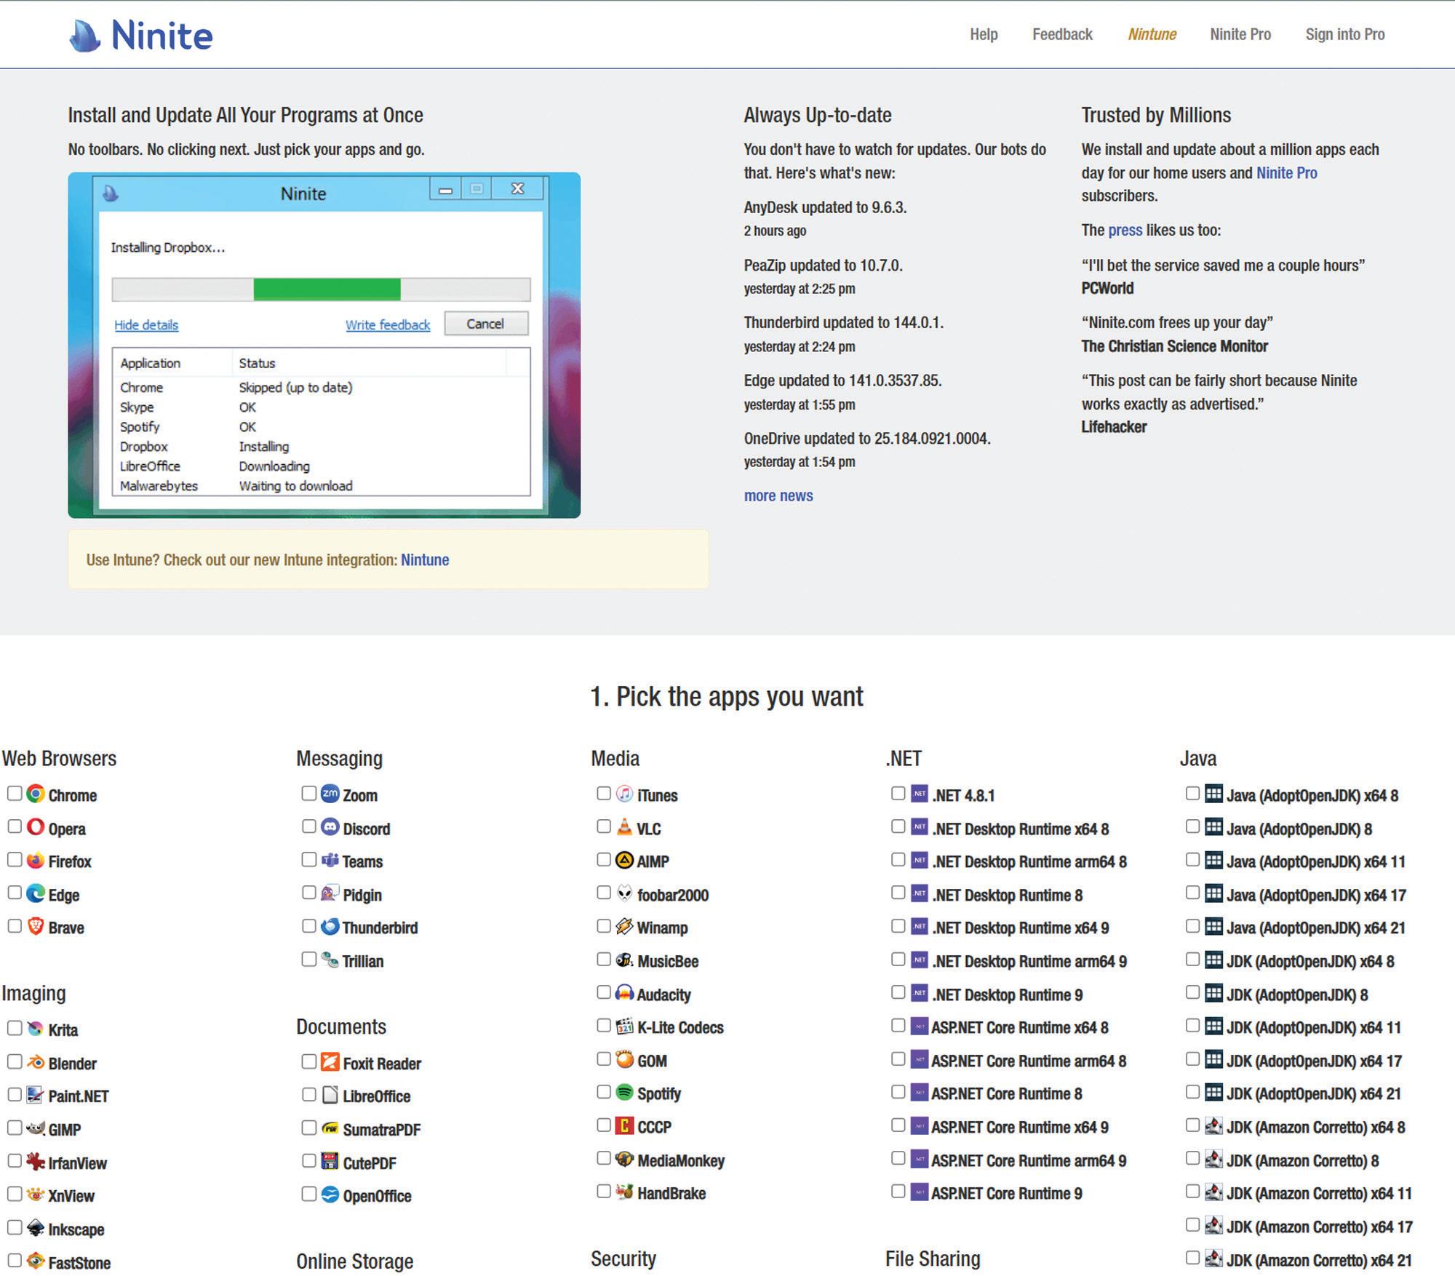Viewport: 1455px width, 1276px height.
Task: Click the Audacity headphones icon
Action: (624, 992)
